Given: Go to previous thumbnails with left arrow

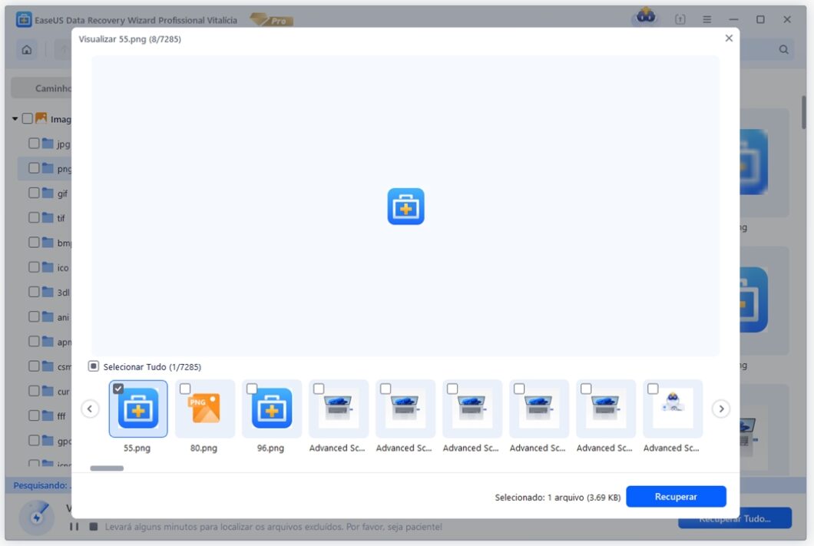Looking at the screenshot, I should tap(90, 409).
